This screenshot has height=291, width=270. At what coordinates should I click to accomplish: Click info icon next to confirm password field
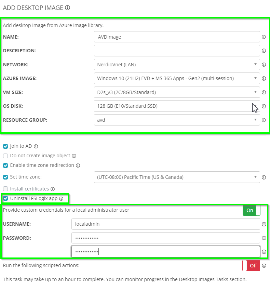264,252
